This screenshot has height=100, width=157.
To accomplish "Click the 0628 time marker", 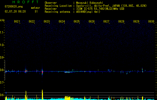I will (x=121, y=21).
